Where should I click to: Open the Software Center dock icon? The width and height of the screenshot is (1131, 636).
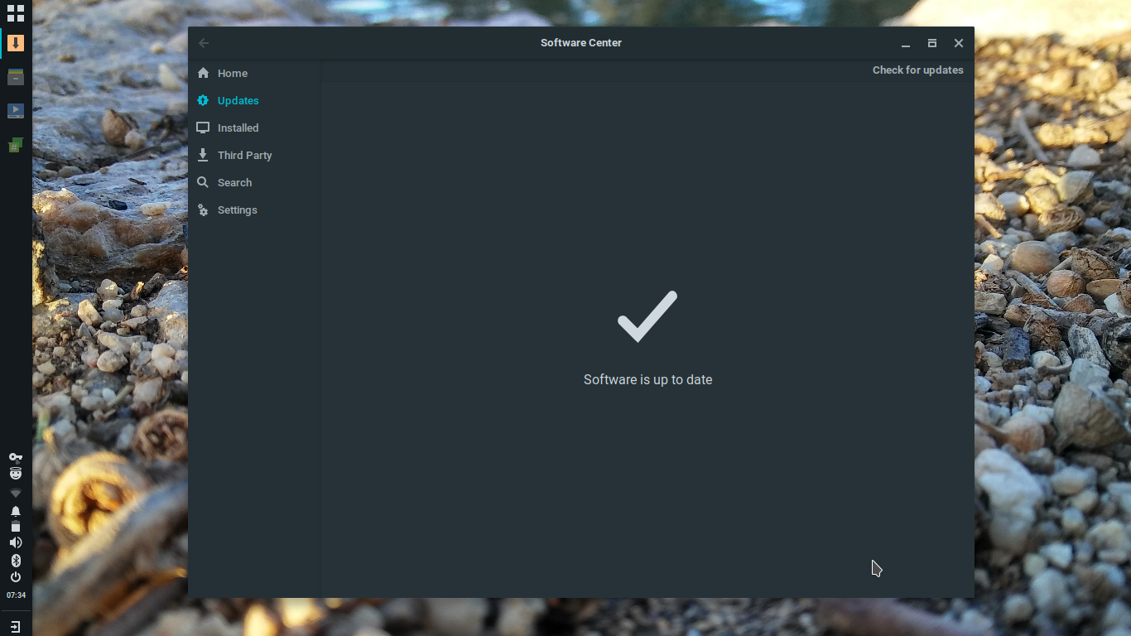pyautogui.click(x=15, y=43)
